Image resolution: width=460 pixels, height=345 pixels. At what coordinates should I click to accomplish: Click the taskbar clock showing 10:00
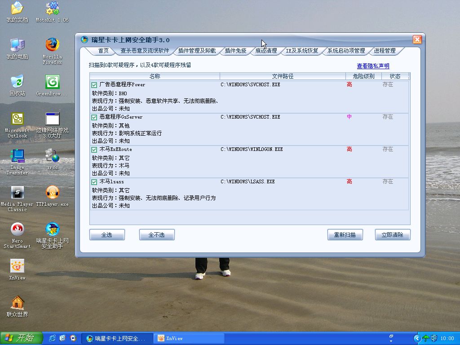point(447,338)
